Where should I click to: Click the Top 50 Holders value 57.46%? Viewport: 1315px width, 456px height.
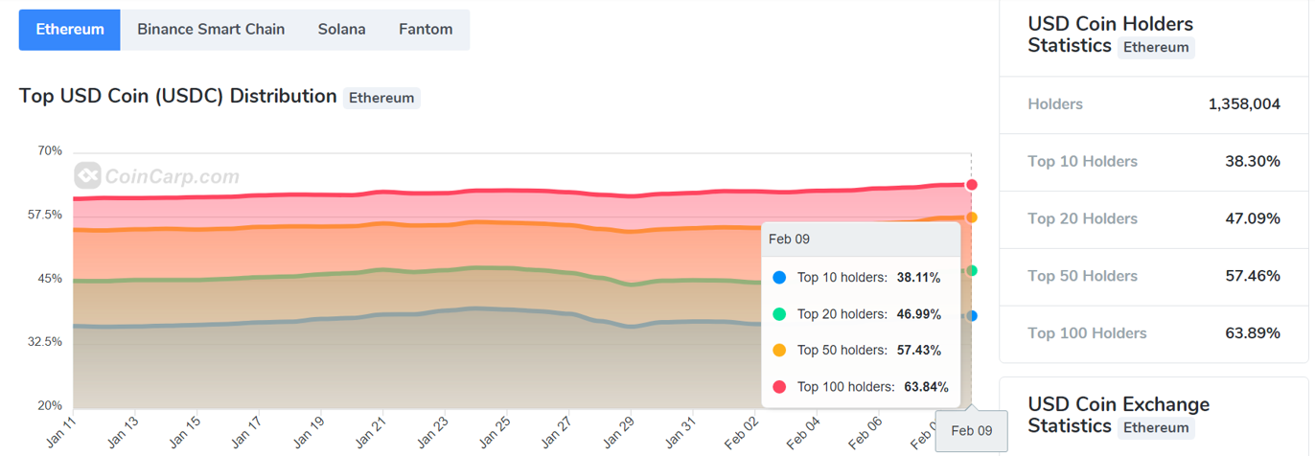pyautogui.click(x=1253, y=276)
